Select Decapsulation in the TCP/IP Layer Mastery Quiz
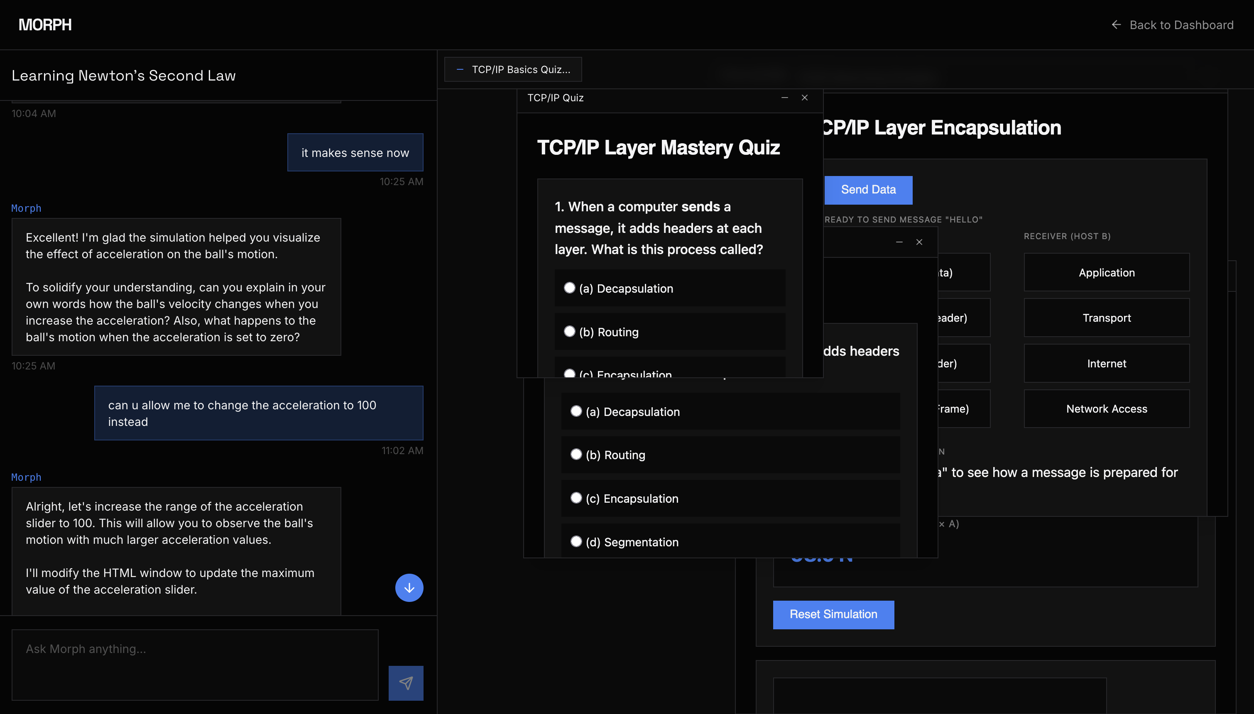The height and width of the screenshot is (714, 1254). tap(569, 288)
